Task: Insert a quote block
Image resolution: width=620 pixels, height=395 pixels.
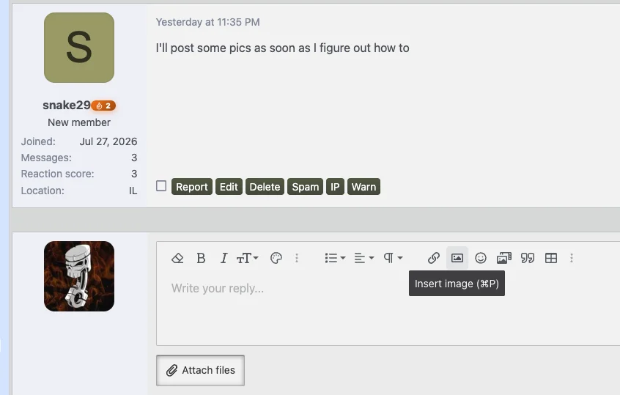Action: 528,258
